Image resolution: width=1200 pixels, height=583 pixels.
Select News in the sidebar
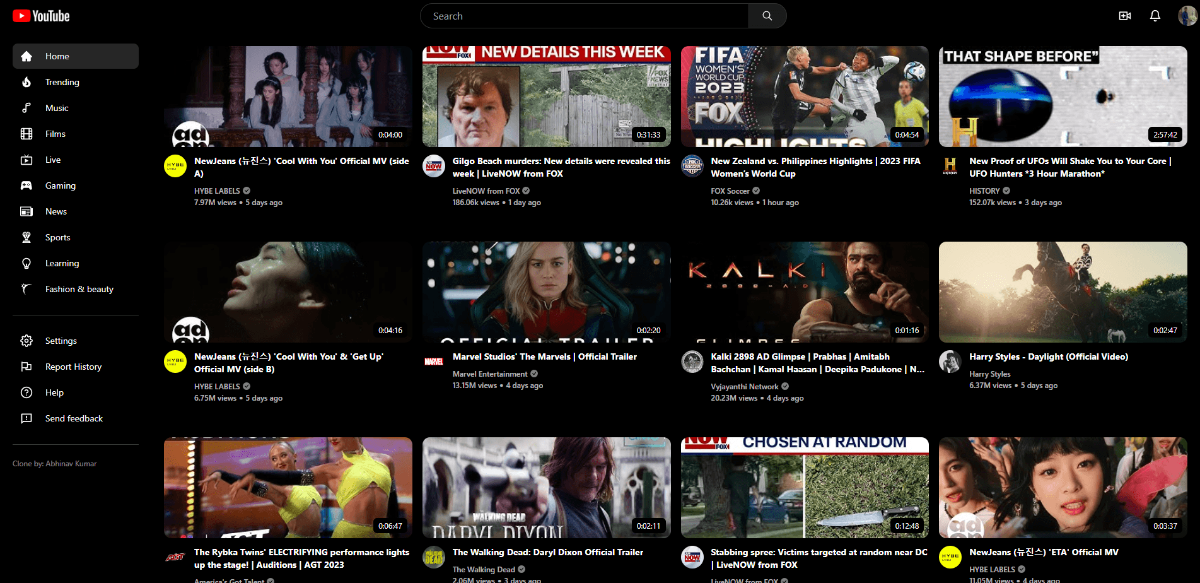[x=76, y=211]
